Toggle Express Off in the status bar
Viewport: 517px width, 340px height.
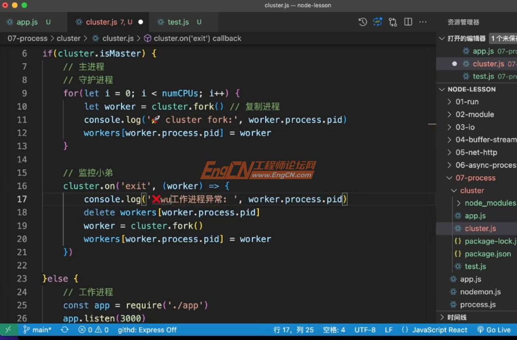(x=147, y=330)
